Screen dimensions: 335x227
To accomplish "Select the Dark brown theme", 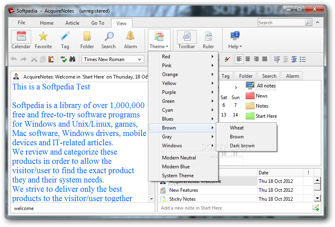I will (247, 146).
